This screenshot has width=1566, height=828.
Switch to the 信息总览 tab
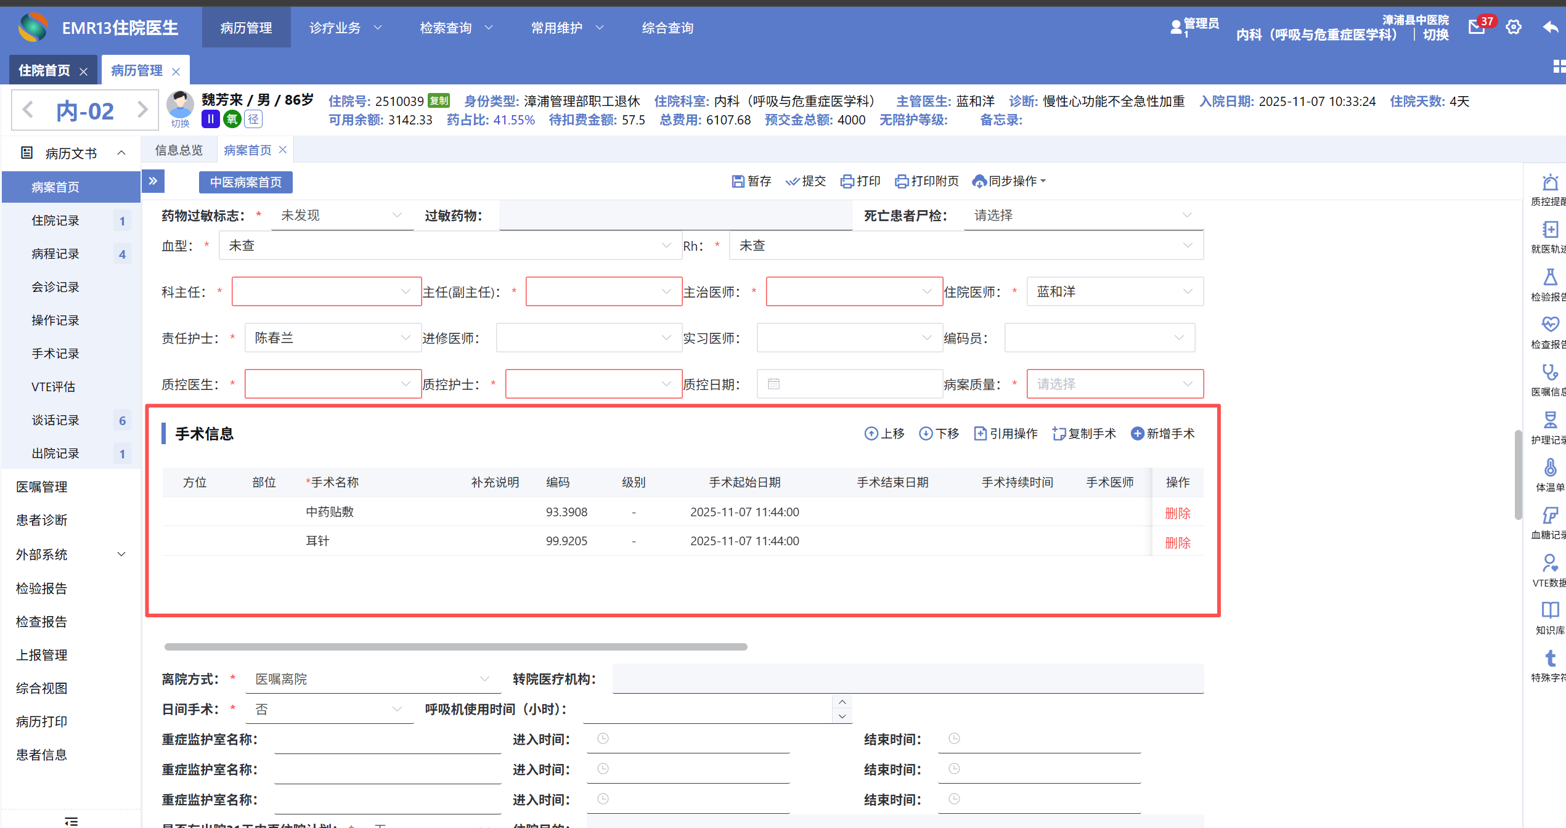[179, 150]
